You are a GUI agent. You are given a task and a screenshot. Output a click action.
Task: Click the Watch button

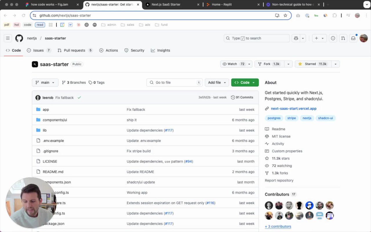[x=234, y=64]
